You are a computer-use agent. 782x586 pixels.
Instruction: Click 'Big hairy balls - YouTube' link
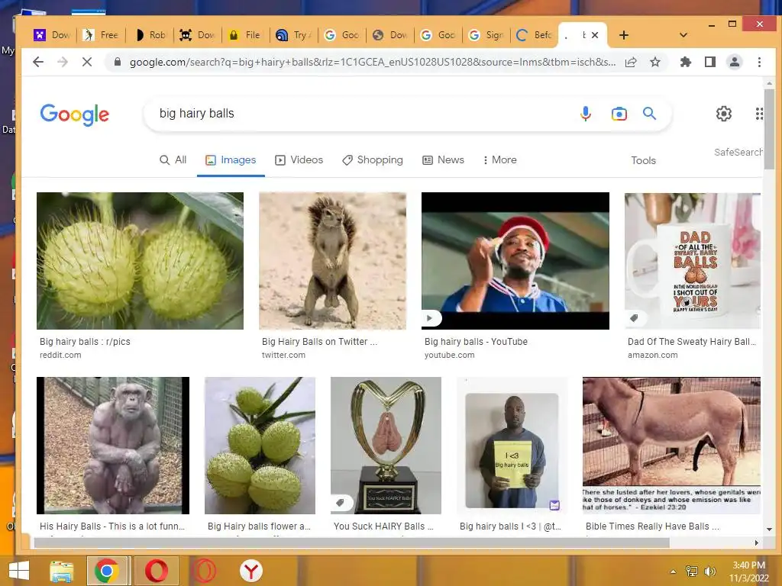click(x=476, y=342)
